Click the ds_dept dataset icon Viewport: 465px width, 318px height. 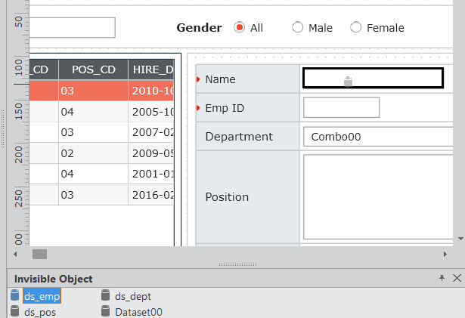tap(105, 296)
